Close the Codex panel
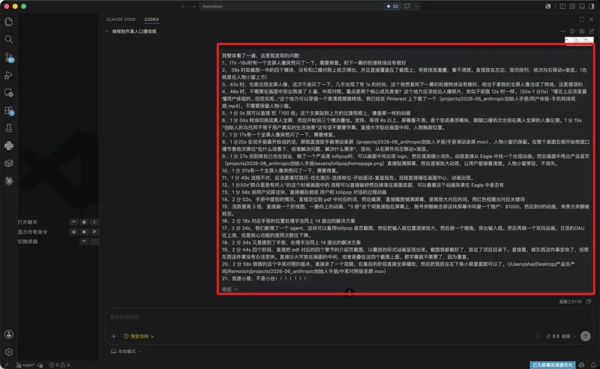 click(x=592, y=19)
